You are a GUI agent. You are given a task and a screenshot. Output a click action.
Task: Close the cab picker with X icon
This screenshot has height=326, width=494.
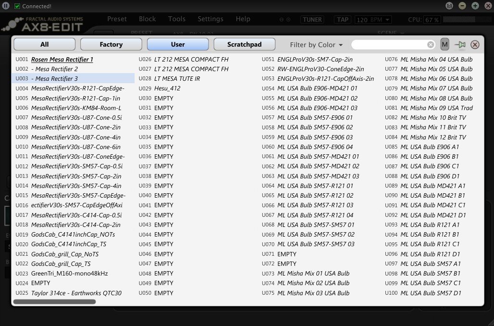475,45
